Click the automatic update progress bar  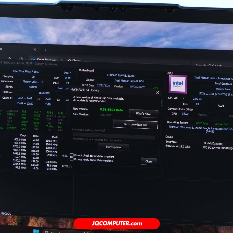tap(114, 135)
